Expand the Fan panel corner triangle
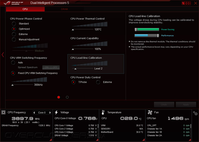Screen dimensions: 199x142 point(190,140)
